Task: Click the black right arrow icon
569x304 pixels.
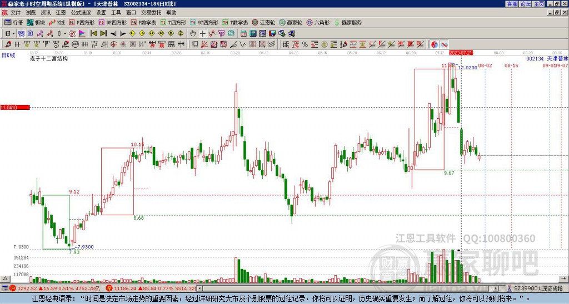Action: tap(123, 33)
